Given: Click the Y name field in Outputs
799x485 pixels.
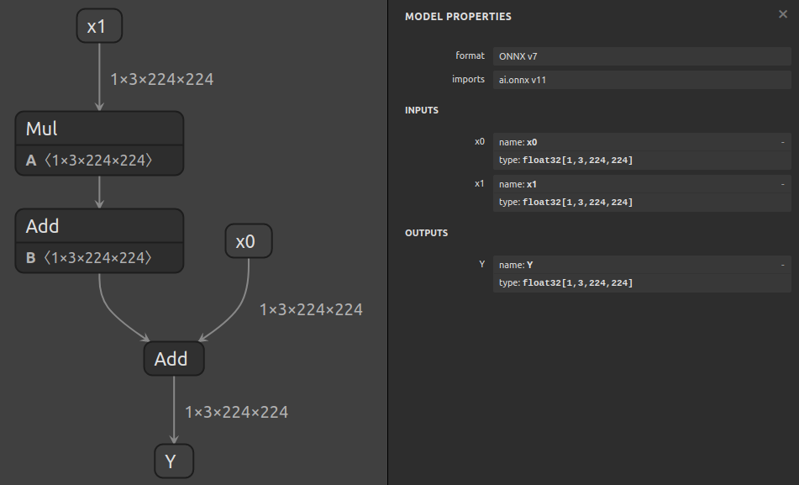Looking at the screenshot, I should (634, 265).
